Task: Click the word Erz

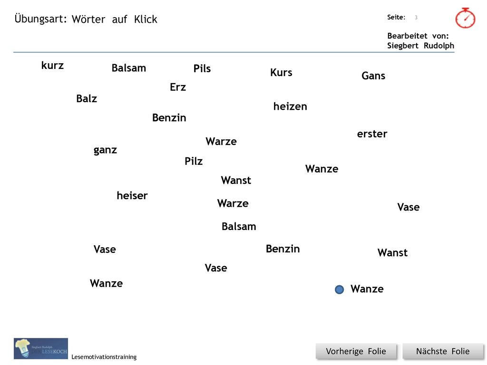Action: (x=178, y=87)
